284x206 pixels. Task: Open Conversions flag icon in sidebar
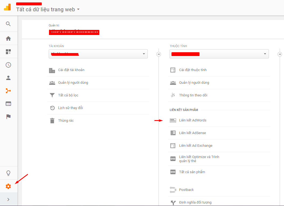8,117
